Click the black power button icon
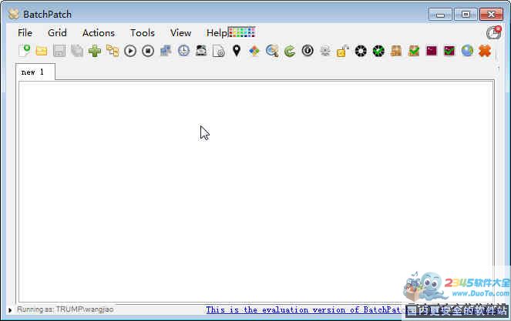 (x=308, y=51)
